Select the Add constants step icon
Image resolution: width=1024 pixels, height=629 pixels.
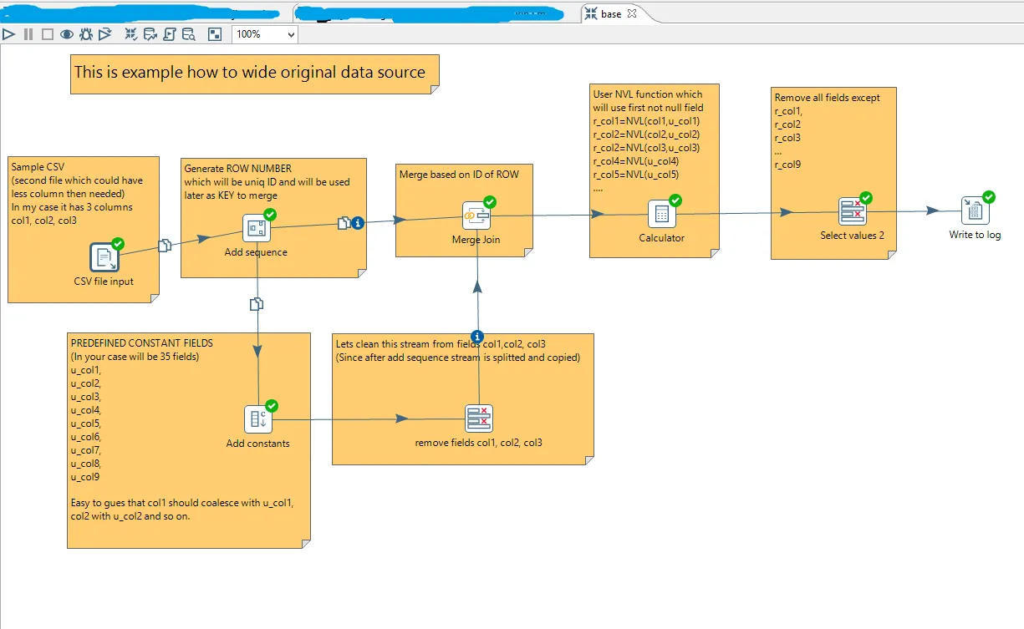(258, 419)
